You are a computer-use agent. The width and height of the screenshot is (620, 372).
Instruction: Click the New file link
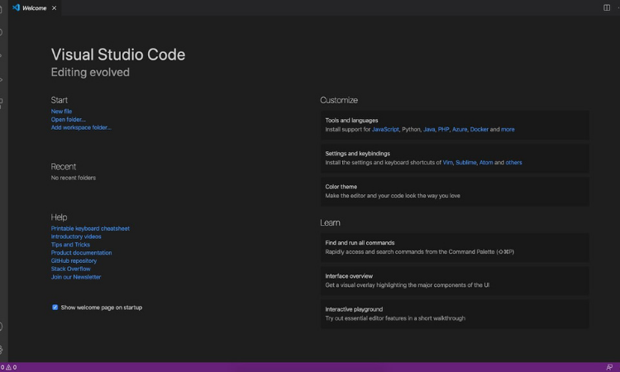(x=61, y=112)
